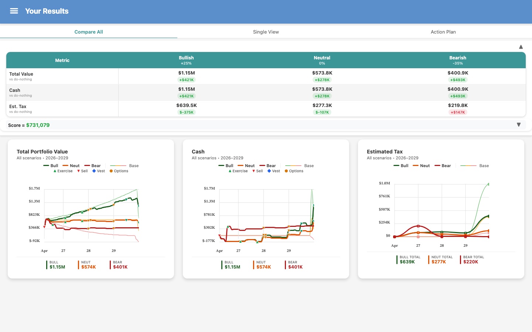Open the hamburger navigation menu
Viewport: 532px width, 332px height.
coord(14,11)
